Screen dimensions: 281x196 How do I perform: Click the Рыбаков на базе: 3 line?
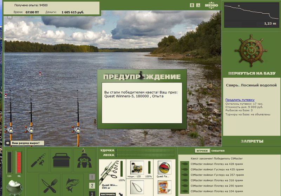pos(239,110)
